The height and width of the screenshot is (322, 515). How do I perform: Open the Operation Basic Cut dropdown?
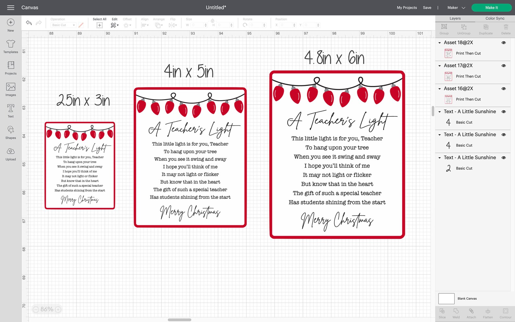pyautogui.click(x=63, y=25)
